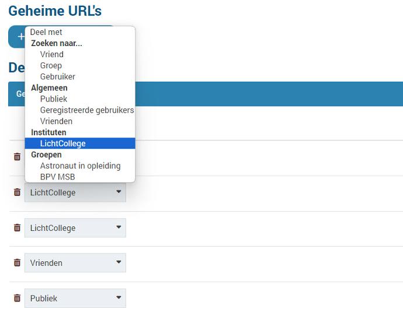Expand the Publiek dropdown box at the bottom
Image resolution: width=403 pixels, height=316 pixels.
coord(75,298)
